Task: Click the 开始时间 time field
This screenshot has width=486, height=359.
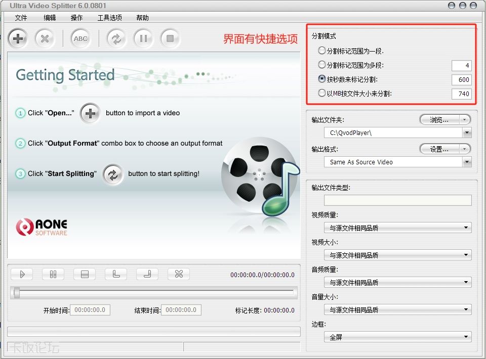Action: coord(90,310)
